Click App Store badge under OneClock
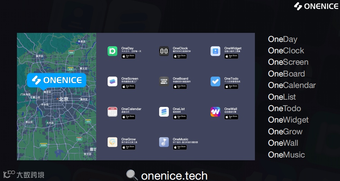340x181 pixels. 180,56
